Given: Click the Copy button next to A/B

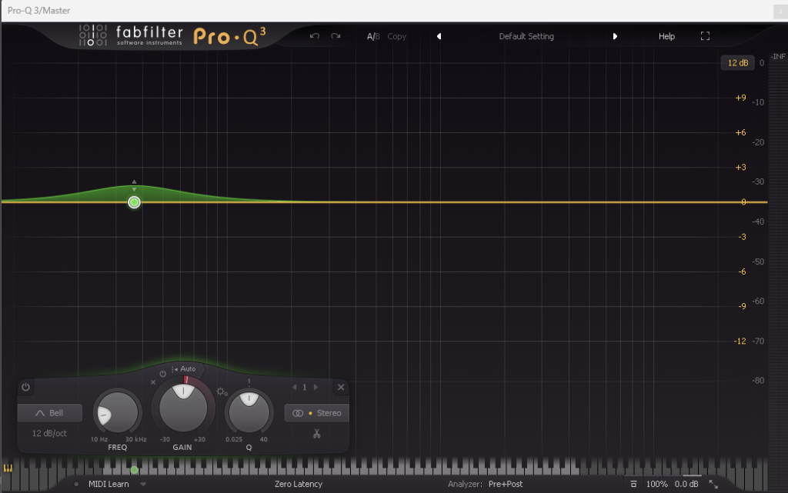Looking at the screenshot, I should pyautogui.click(x=396, y=36).
